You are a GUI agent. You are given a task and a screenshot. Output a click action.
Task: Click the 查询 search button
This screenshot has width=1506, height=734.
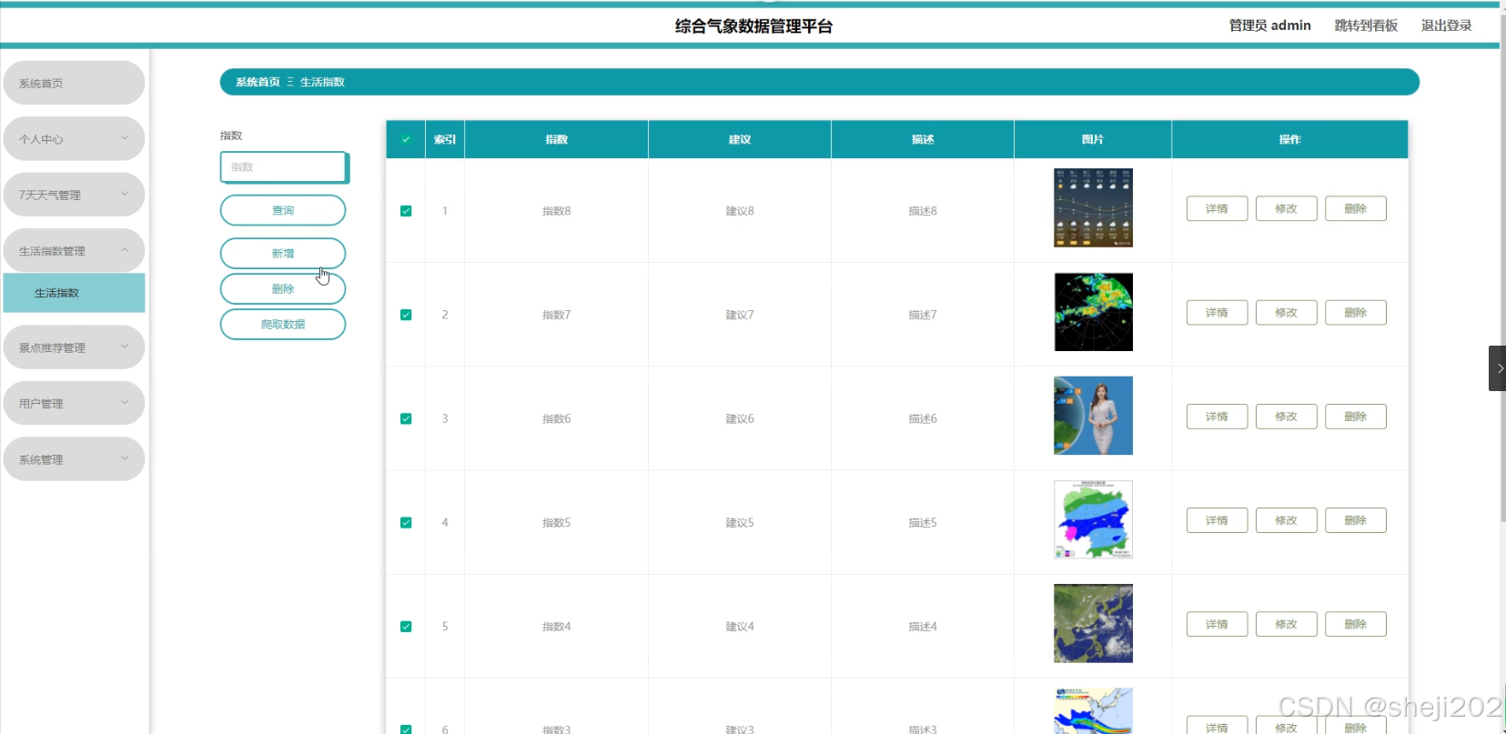pos(283,210)
